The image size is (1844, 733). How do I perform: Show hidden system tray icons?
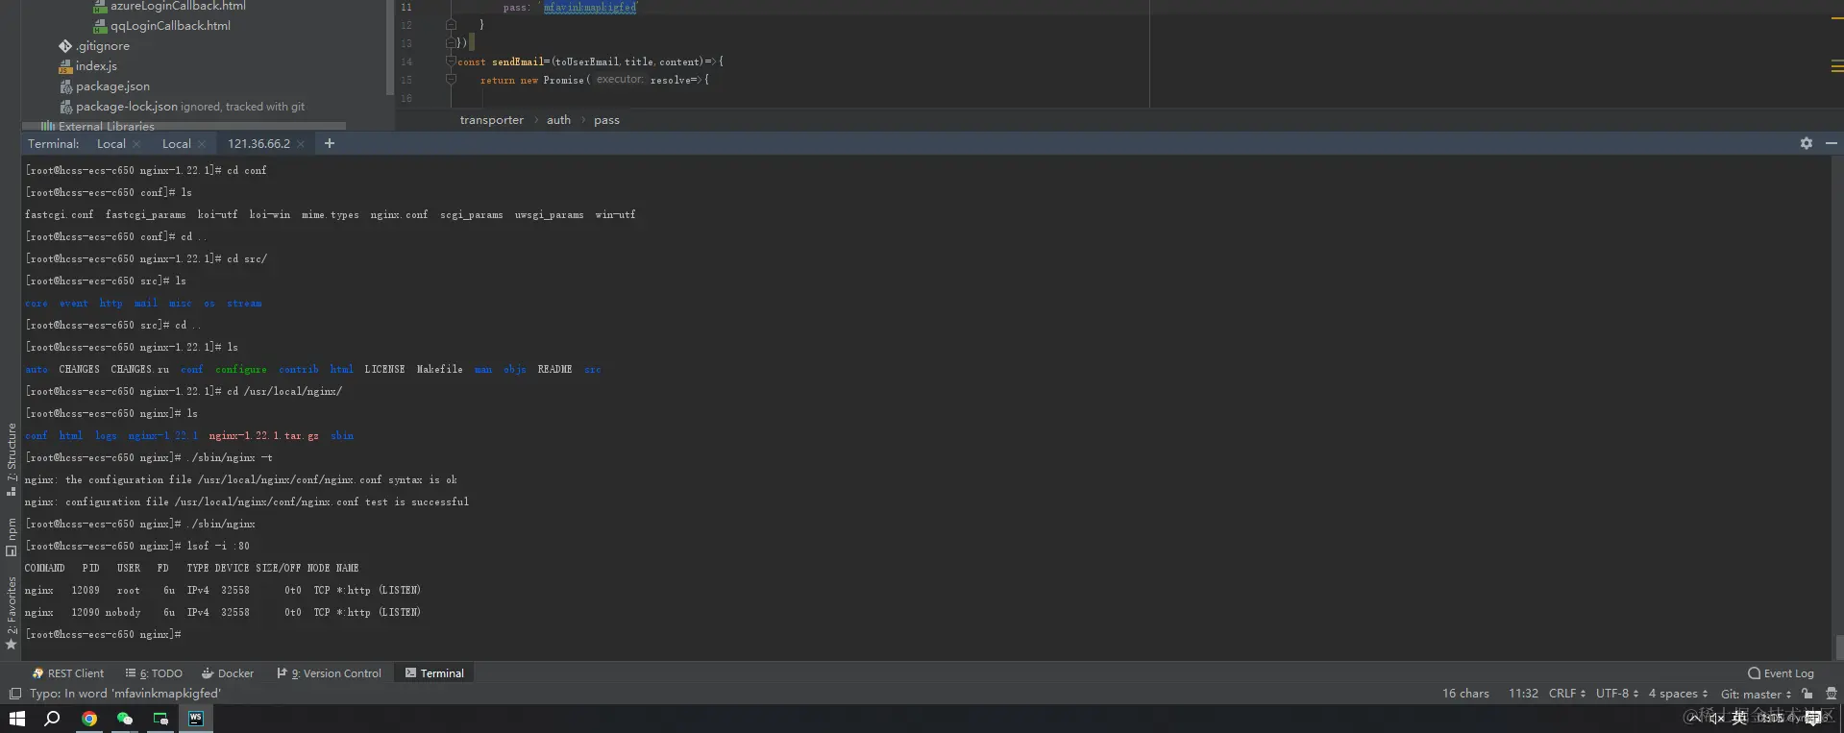(1695, 719)
